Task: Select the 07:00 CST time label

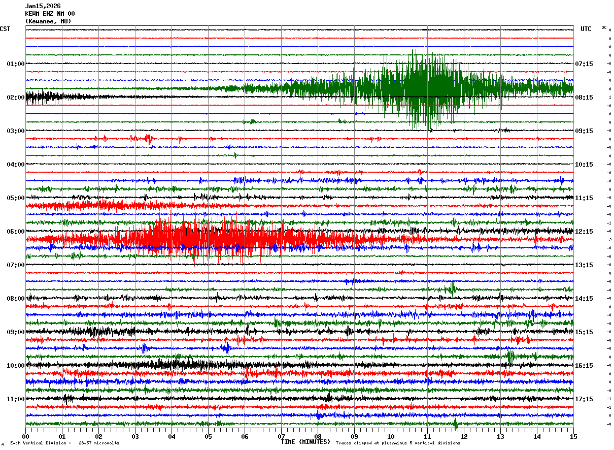Action: pos(16,265)
